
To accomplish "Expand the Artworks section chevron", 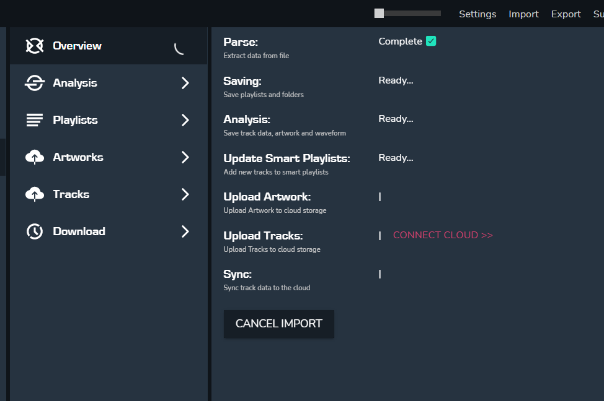I will point(185,157).
